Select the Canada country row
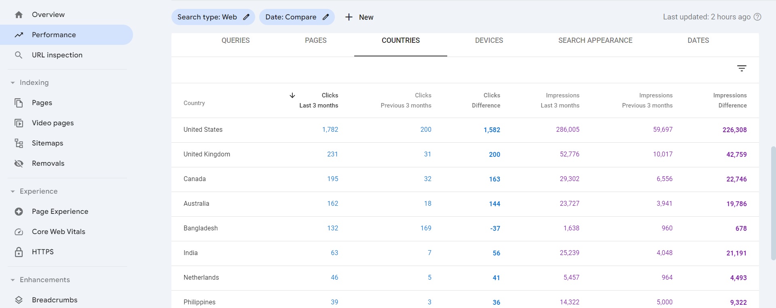This screenshot has height=308, width=776. click(x=465, y=179)
